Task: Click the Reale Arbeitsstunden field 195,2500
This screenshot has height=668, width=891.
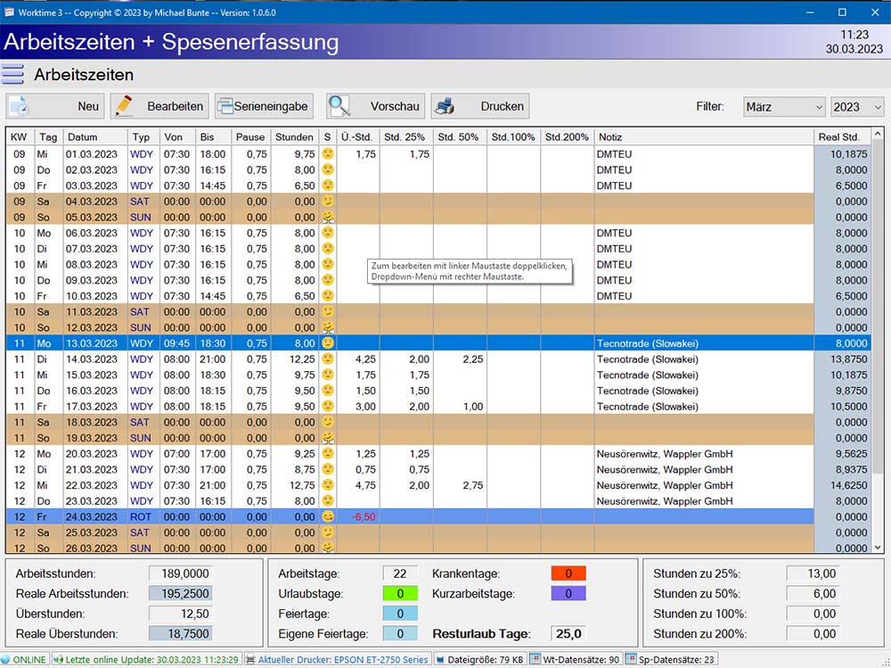Action: 180,593
